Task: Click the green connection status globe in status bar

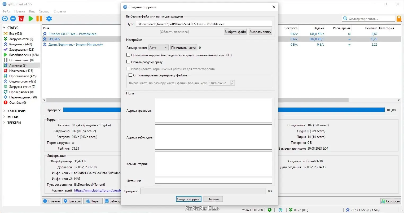Action: [x=270, y=210]
